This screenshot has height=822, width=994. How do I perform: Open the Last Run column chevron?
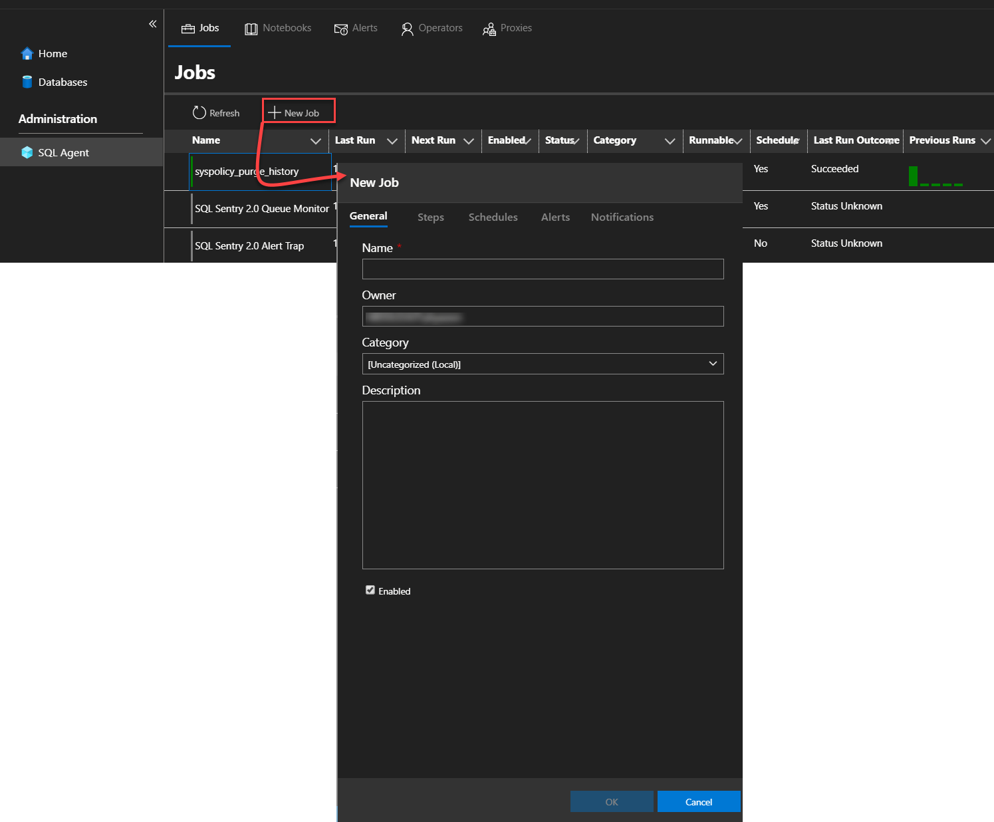tap(392, 141)
